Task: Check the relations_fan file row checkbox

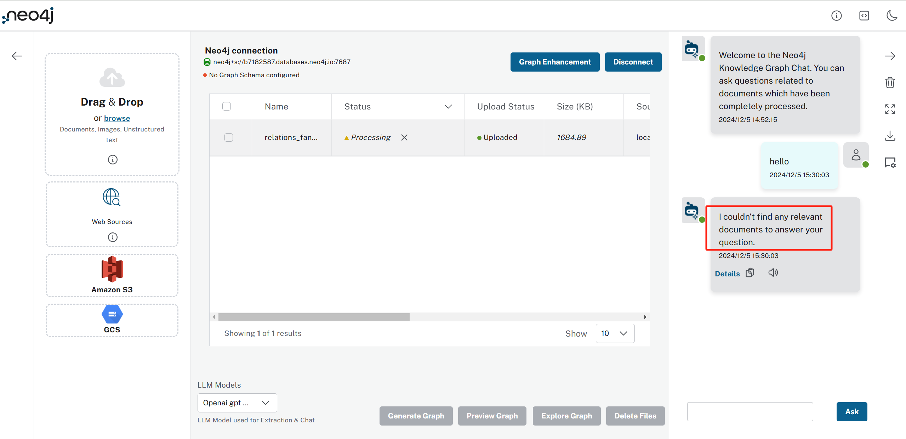Action: coord(229,137)
